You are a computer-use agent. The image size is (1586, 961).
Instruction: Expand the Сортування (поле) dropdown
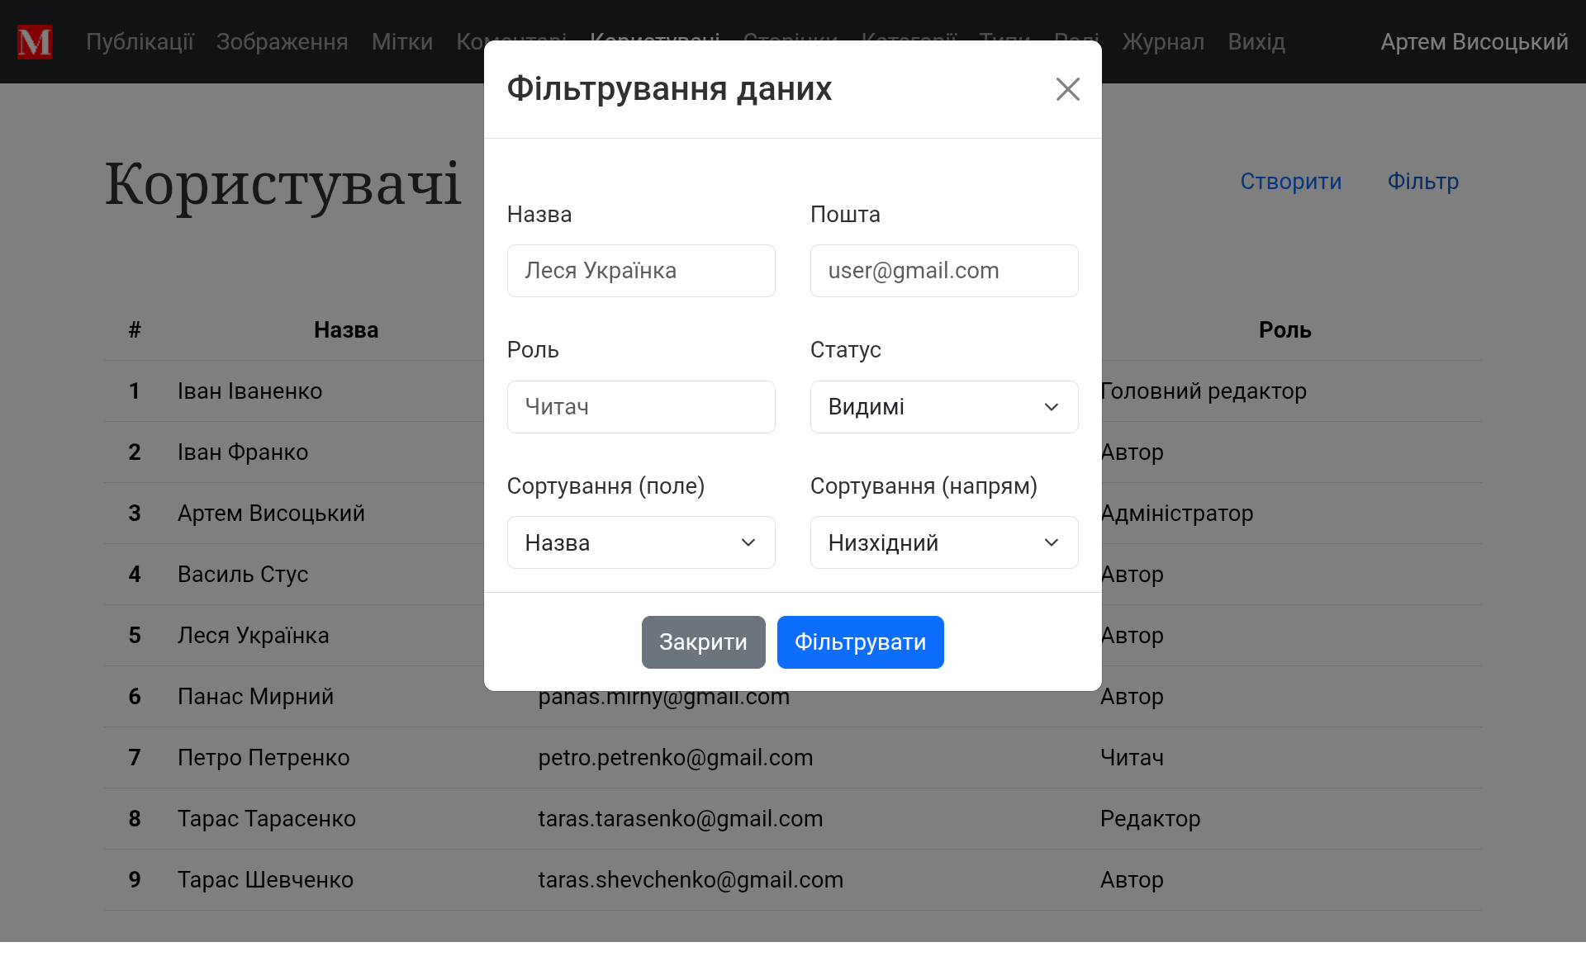pos(640,542)
